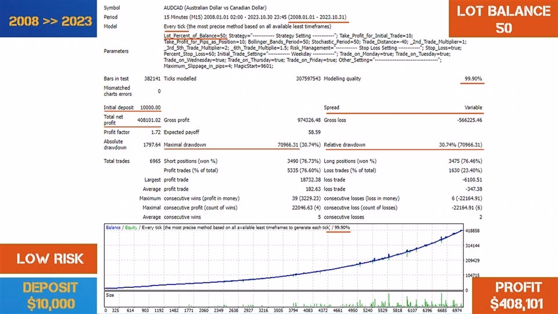Select the 'LOW RISK' orange label
The width and height of the screenshot is (558, 314).
50,259
